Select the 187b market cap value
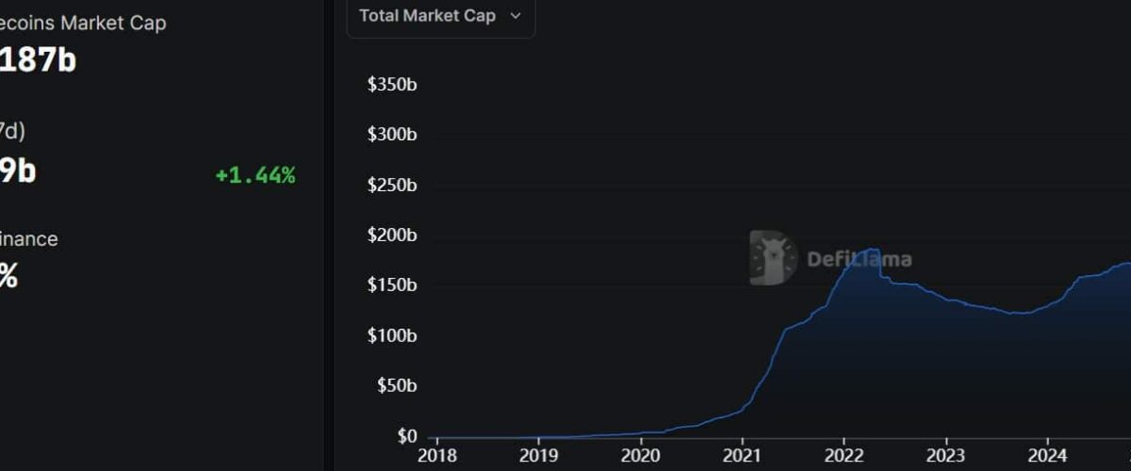Viewport: 1131px width, 471px height. [x=38, y=60]
